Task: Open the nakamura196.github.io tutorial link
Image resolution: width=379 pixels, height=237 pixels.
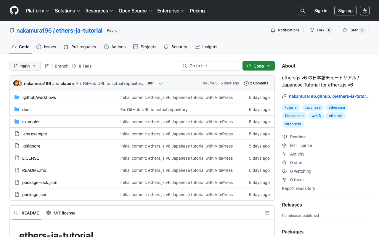Action: coord(329,96)
